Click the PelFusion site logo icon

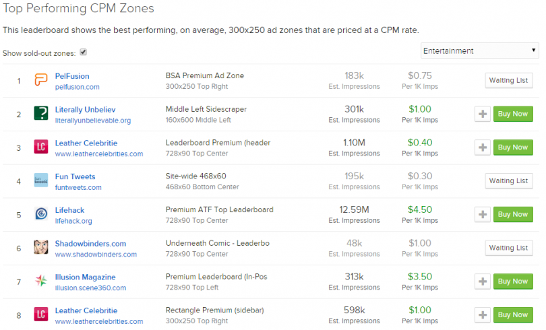pyautogui.click(x=40, y=79)
